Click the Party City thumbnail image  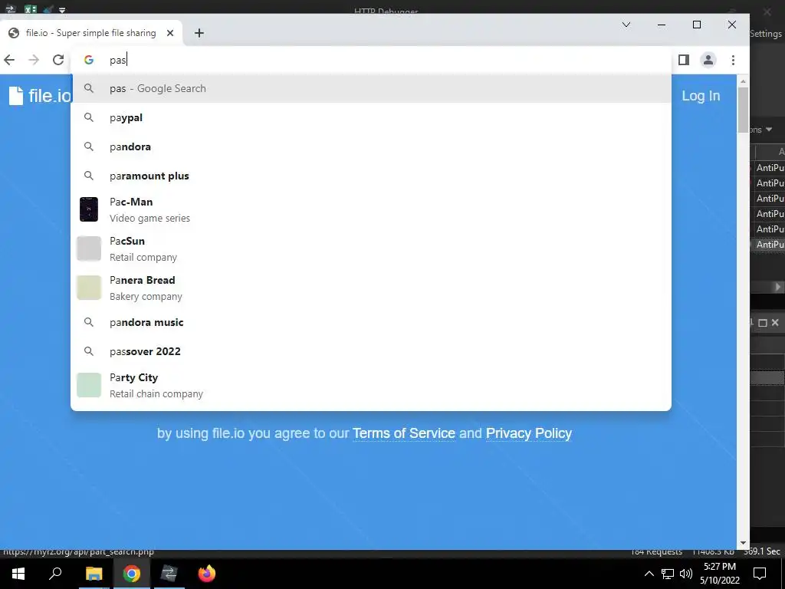coord(89,385)
